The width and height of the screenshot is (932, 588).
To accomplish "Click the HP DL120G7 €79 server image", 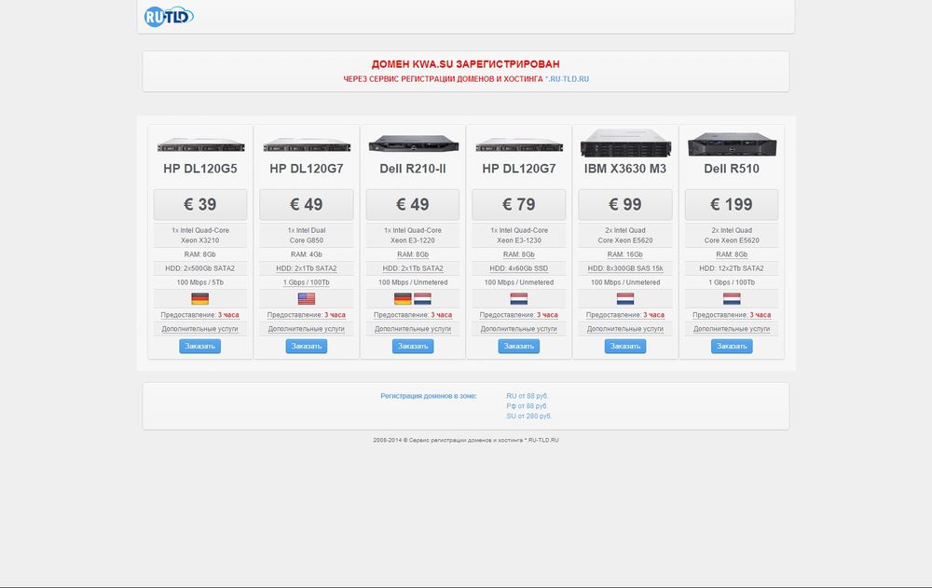I will pos(519,144).
